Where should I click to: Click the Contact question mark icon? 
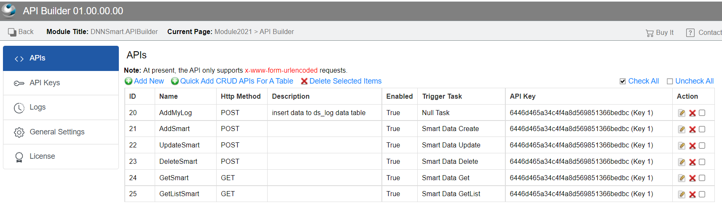point(690,33)
